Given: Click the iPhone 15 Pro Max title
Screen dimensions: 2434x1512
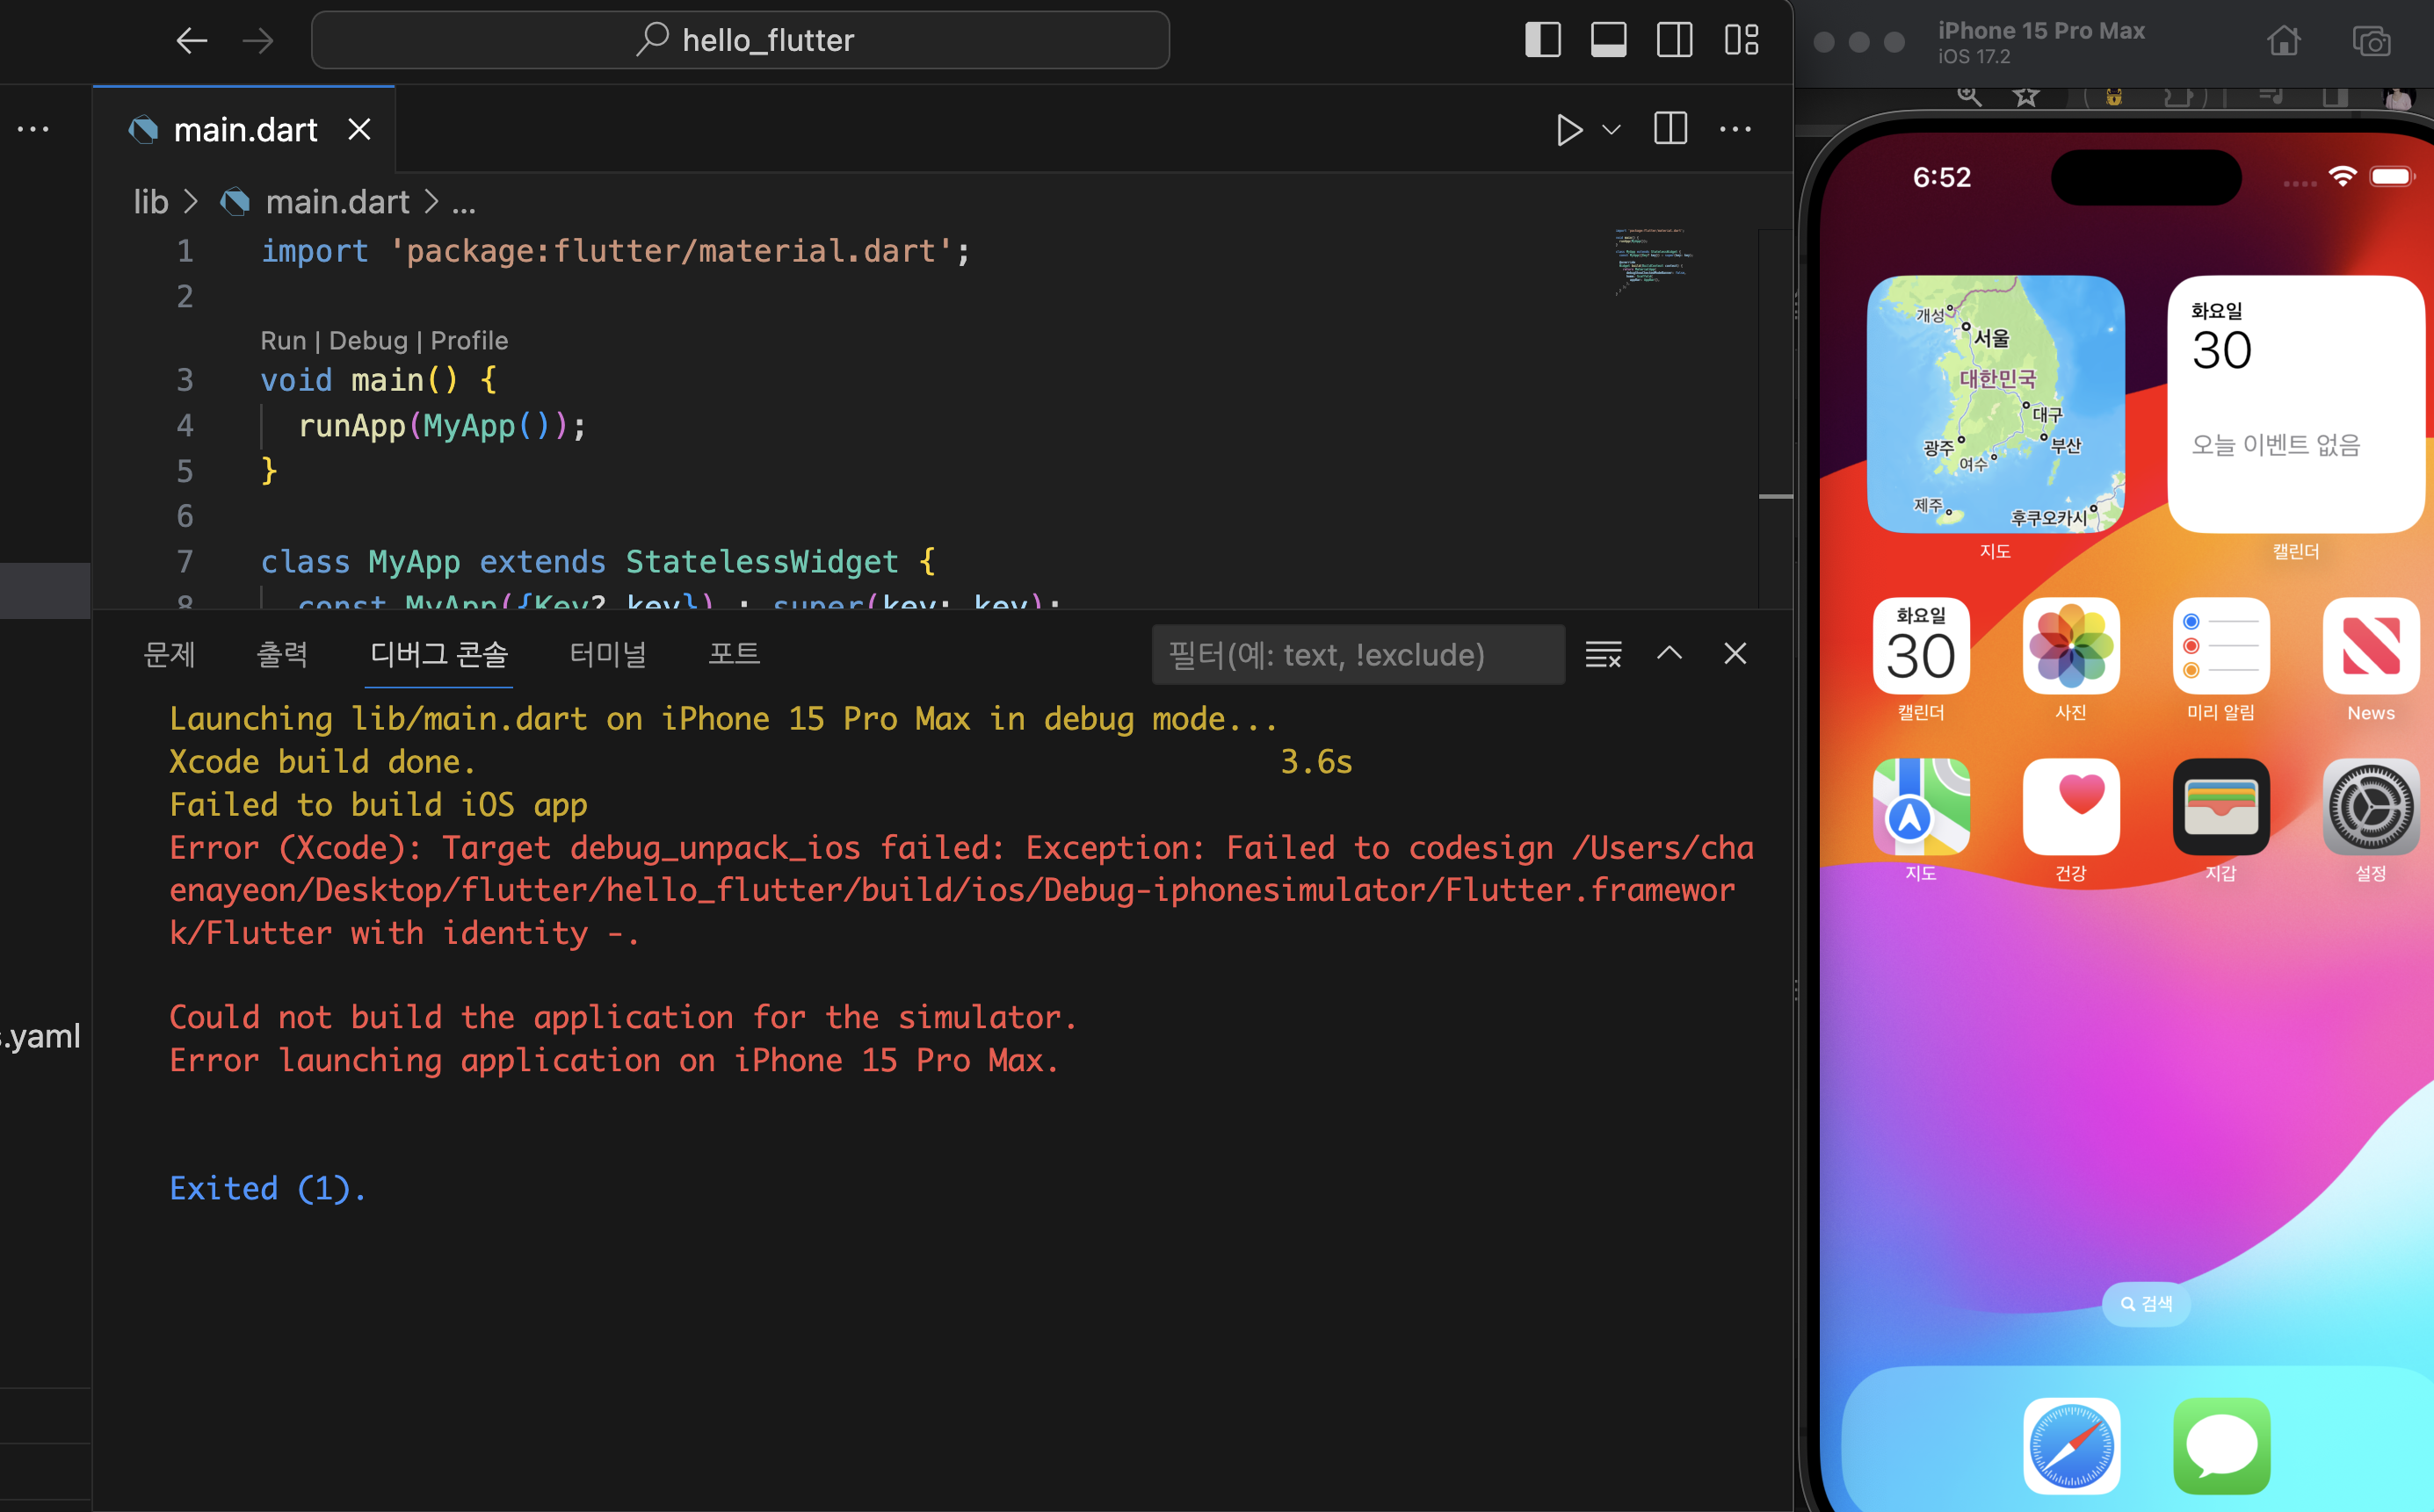Looking at the screenshot, I should 2040,31.
